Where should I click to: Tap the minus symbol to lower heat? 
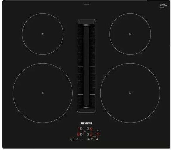(x=82, y=139)
